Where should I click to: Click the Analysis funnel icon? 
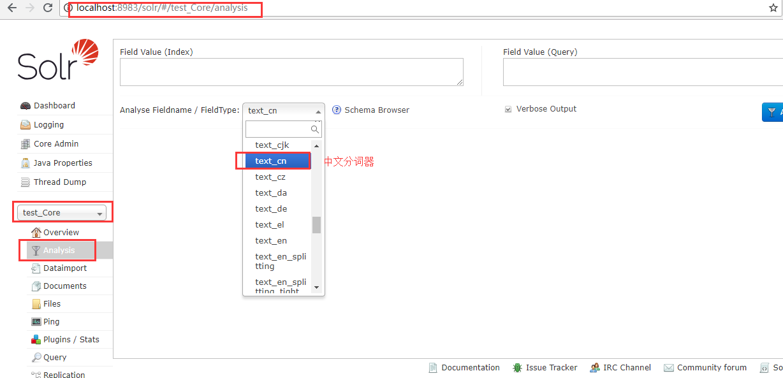point(36,251)
